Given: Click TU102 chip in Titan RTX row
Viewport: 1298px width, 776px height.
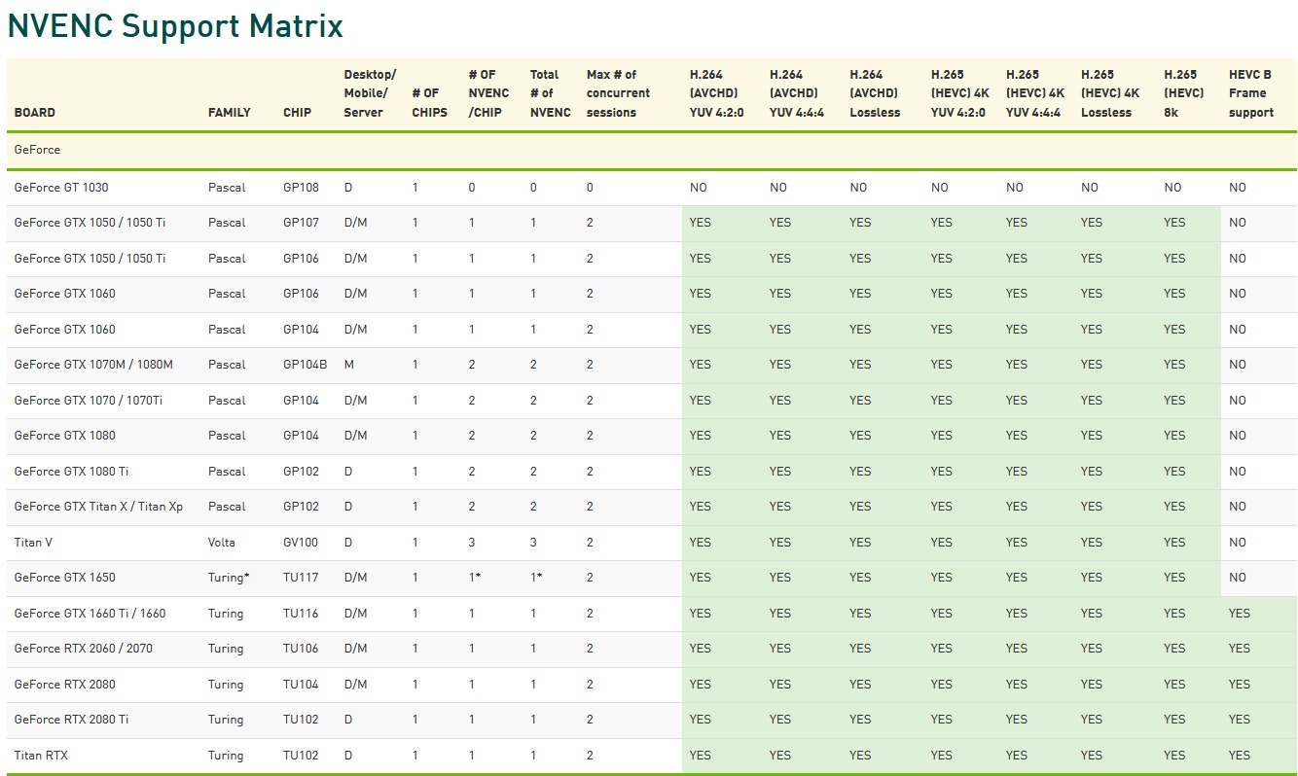Looking at the screenshot, I should click(301, 756).
